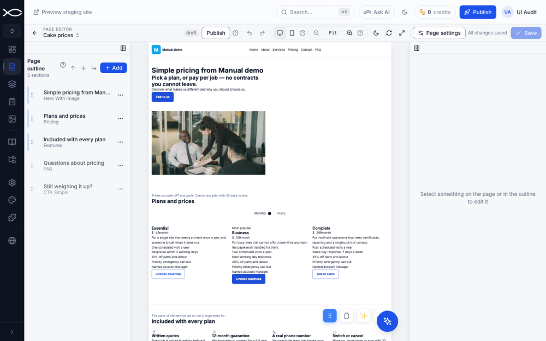546x341 pixels.
Task: Open the floating AI sparkle round button
Action: (x=387, y=321)
